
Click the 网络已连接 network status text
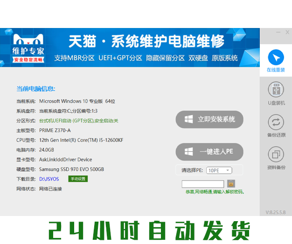(50, 189)
